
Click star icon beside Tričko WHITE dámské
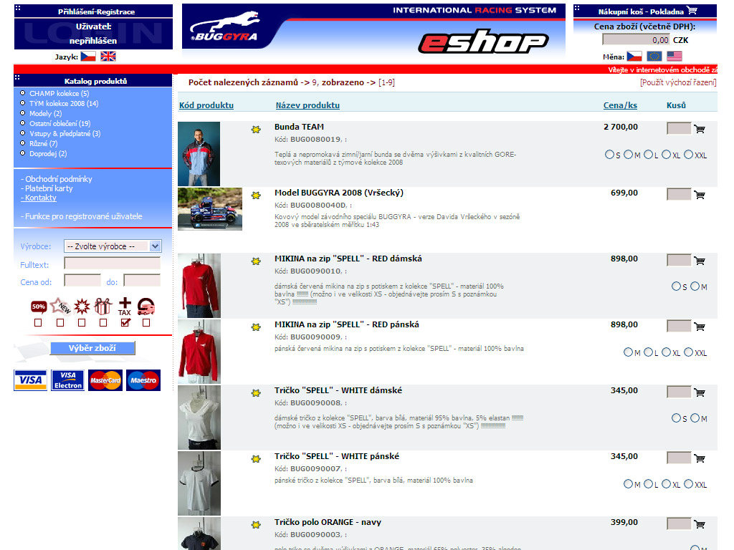click(x=256, y=393)
